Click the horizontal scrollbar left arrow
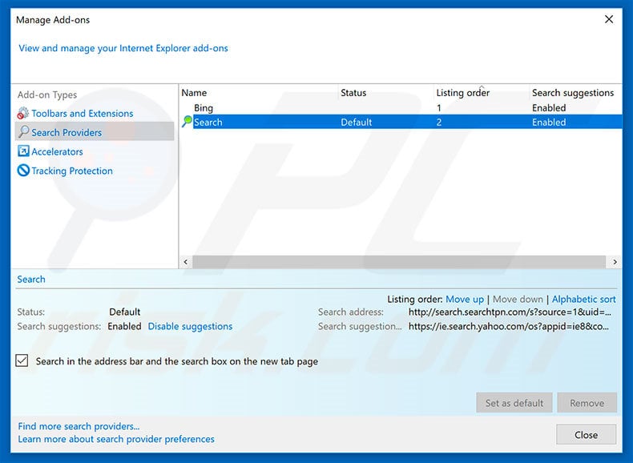 (x=186, y=262)
